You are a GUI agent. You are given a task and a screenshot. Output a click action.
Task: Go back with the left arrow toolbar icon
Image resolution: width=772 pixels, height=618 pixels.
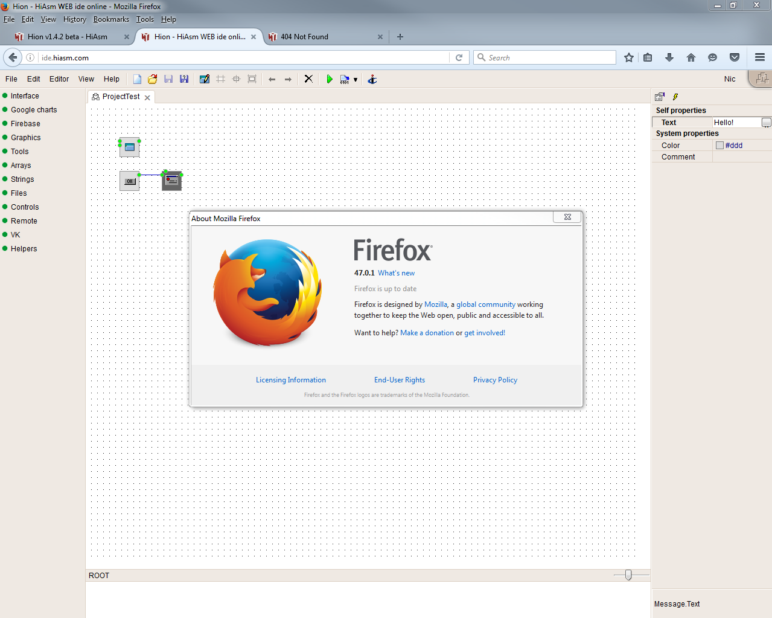[272, 79]
